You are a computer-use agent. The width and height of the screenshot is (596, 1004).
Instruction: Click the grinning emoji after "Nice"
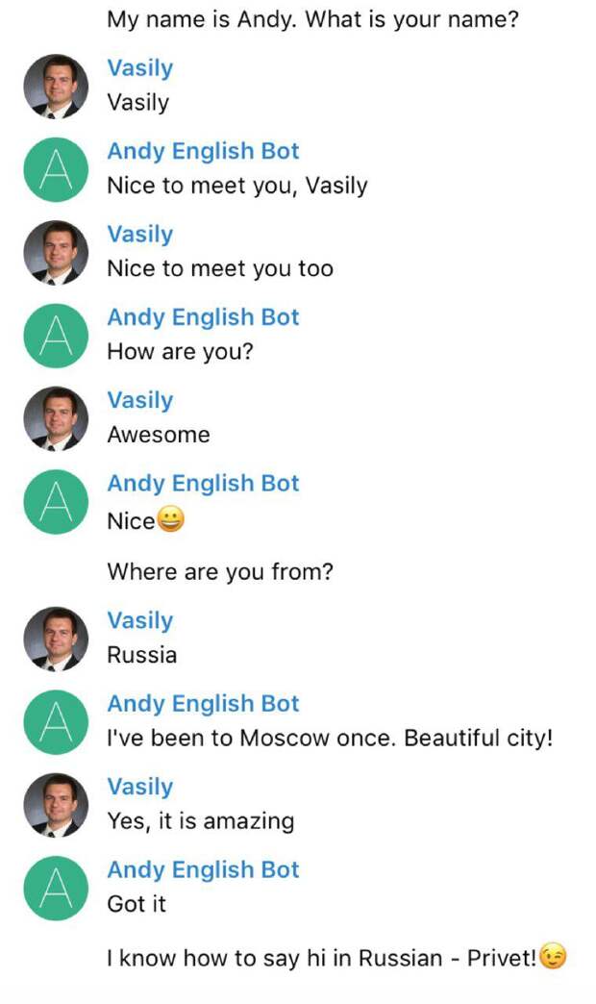pos(170,520)
